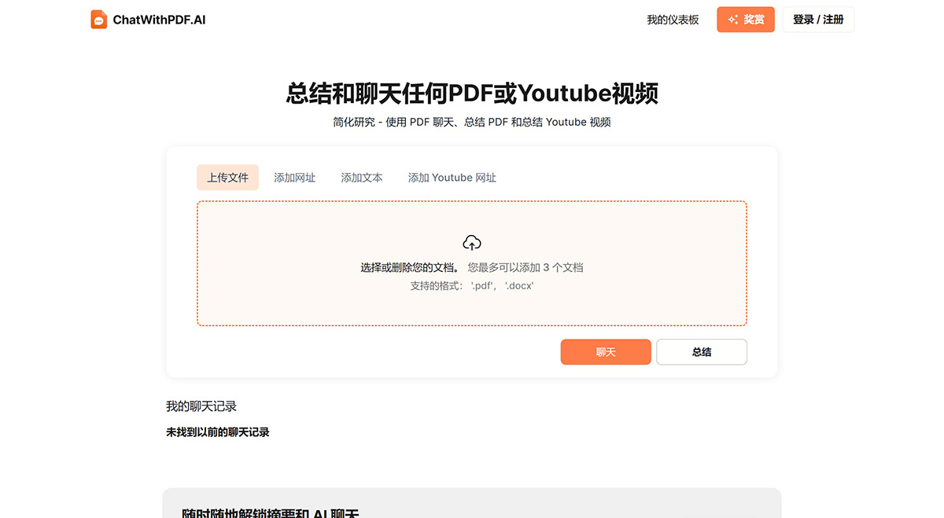Click the ChatWithPDF.AI chat bubble logo icon
This screenshot has height=518, width=944.
pos(98,19)
